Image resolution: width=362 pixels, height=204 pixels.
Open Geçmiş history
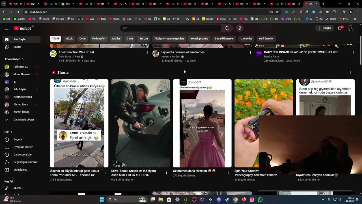[22, 139]
